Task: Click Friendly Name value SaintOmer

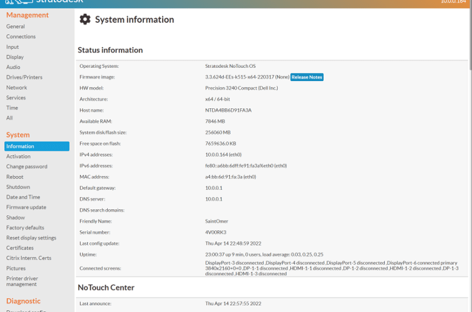Action: (x=217, y=221)
